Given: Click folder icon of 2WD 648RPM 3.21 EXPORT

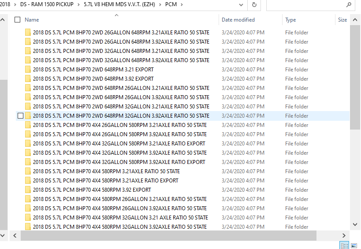Looking at the screenshot, I should click(x=28, y=70).
